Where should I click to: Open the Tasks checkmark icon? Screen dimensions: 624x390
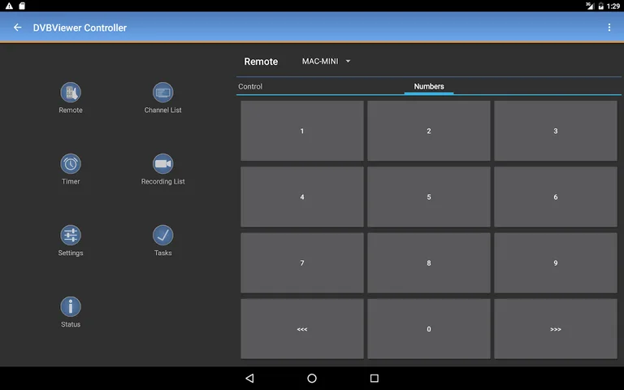(162, 235)
